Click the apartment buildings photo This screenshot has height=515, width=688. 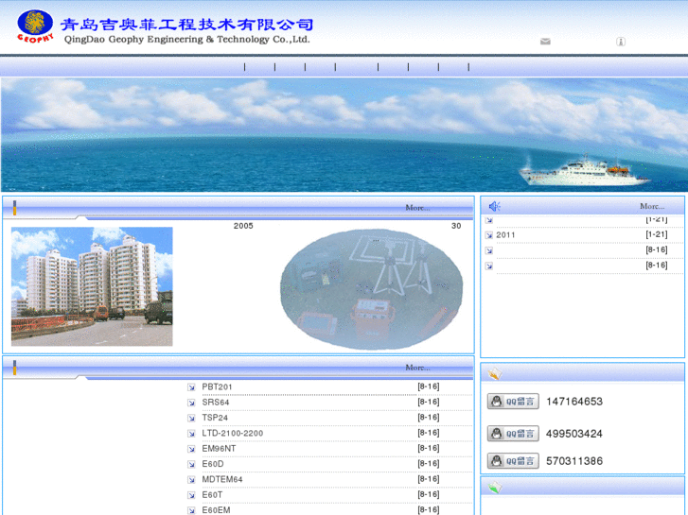(x=92, y=285)
